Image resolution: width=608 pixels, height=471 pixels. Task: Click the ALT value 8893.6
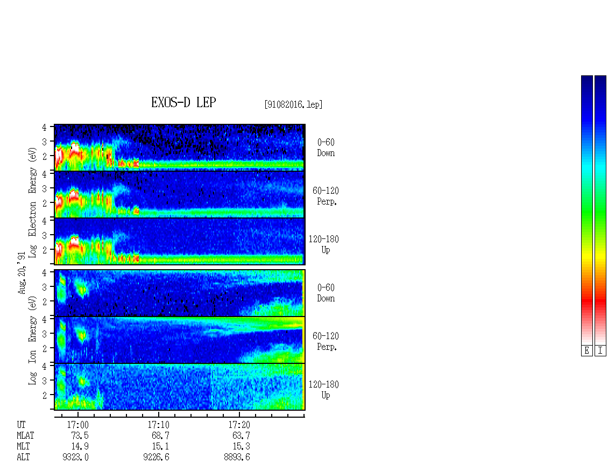pos(237,458)
